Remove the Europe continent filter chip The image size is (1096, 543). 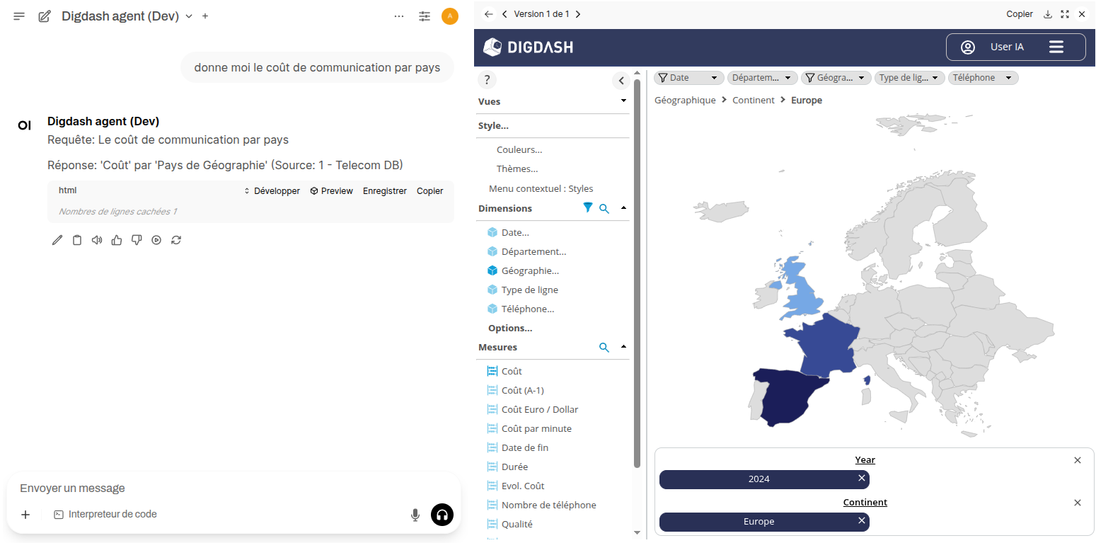point(861,521)
